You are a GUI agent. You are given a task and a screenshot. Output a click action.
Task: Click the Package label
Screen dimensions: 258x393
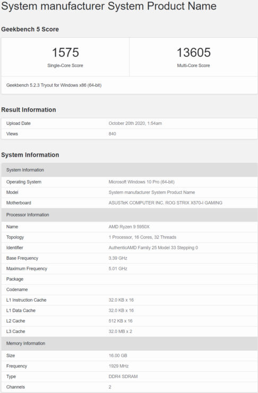(x=15, y=279)
